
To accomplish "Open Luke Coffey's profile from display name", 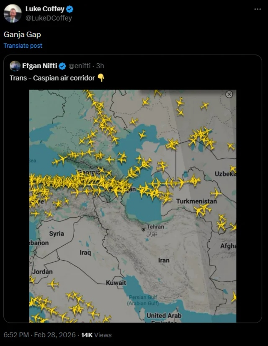I will coord(45,9).
